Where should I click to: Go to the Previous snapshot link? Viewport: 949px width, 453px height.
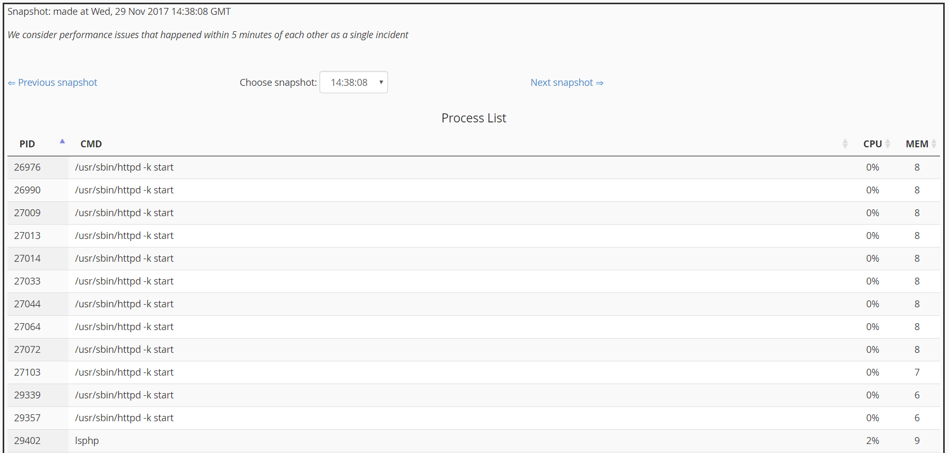tap(53, 83)
